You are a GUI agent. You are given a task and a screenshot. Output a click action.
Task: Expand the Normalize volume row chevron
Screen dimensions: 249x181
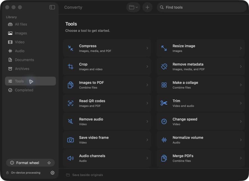point(241,140)
